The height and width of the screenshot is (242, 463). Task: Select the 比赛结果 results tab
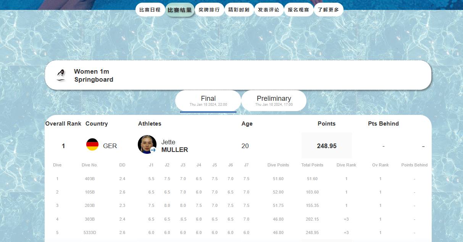pyautogui.click(x=180, y=10)
